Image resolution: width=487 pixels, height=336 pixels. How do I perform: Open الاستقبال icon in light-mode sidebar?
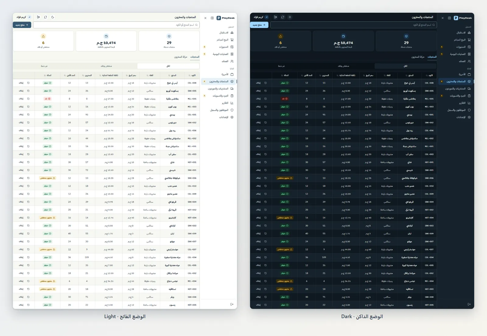[232, 33]
